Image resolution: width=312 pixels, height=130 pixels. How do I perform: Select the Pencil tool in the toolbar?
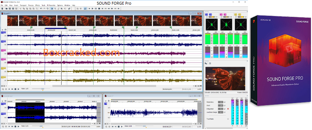(x=58, y=9)
